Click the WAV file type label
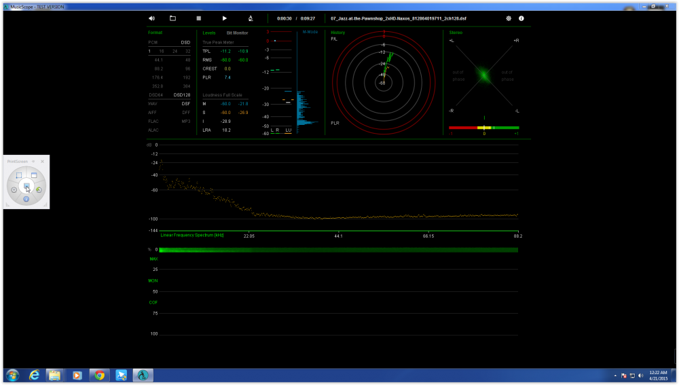Image resolution: width=679 pixels, height=385 pixels. 152,104
